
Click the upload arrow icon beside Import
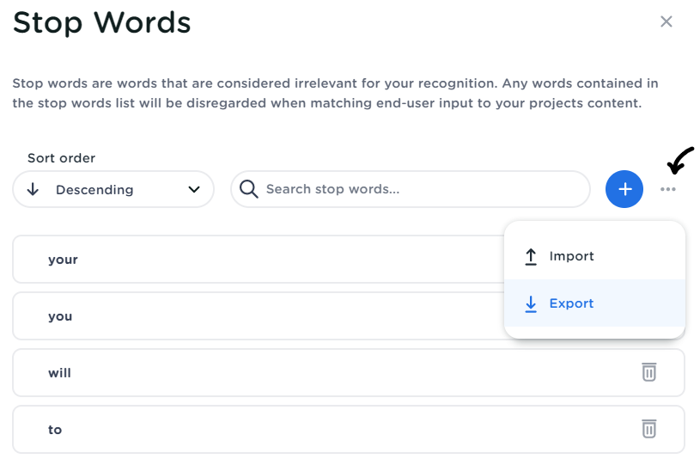[531, 256]
